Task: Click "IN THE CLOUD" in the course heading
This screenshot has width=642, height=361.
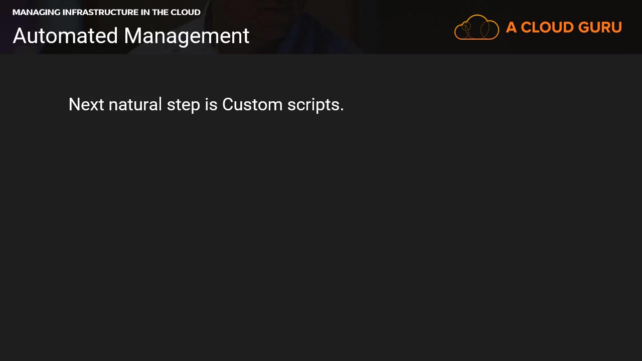Action: point(171,12)
